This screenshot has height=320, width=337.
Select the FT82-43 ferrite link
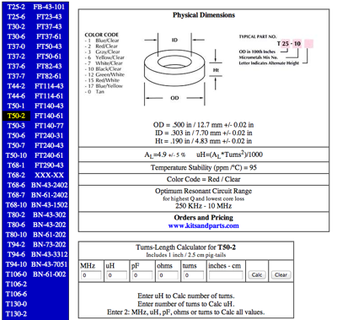(49, 66)
